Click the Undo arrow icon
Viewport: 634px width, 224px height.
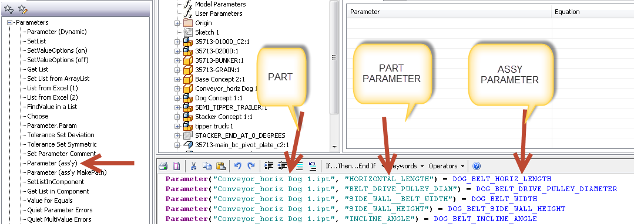click(238, 166)
